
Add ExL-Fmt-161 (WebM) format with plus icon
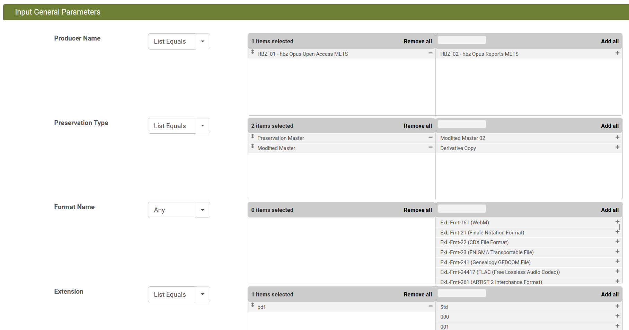point(617,222)
